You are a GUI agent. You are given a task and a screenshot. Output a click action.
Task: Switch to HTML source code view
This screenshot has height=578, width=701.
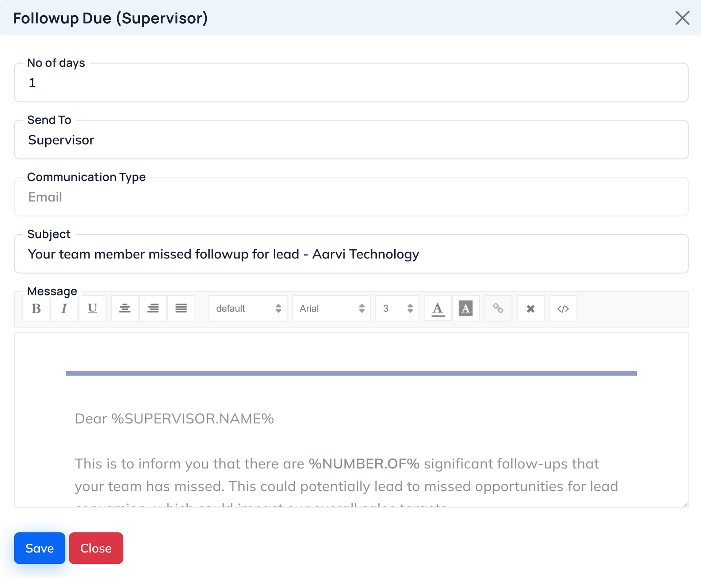tap(563, 309)
